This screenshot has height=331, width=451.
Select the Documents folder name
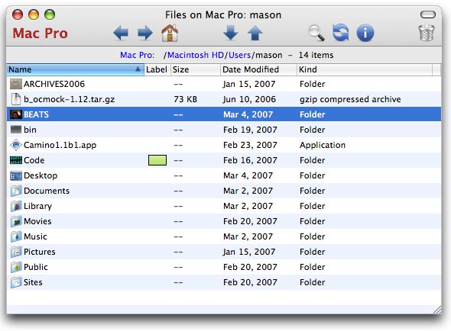pyautogui.click(x=47, y=191)
